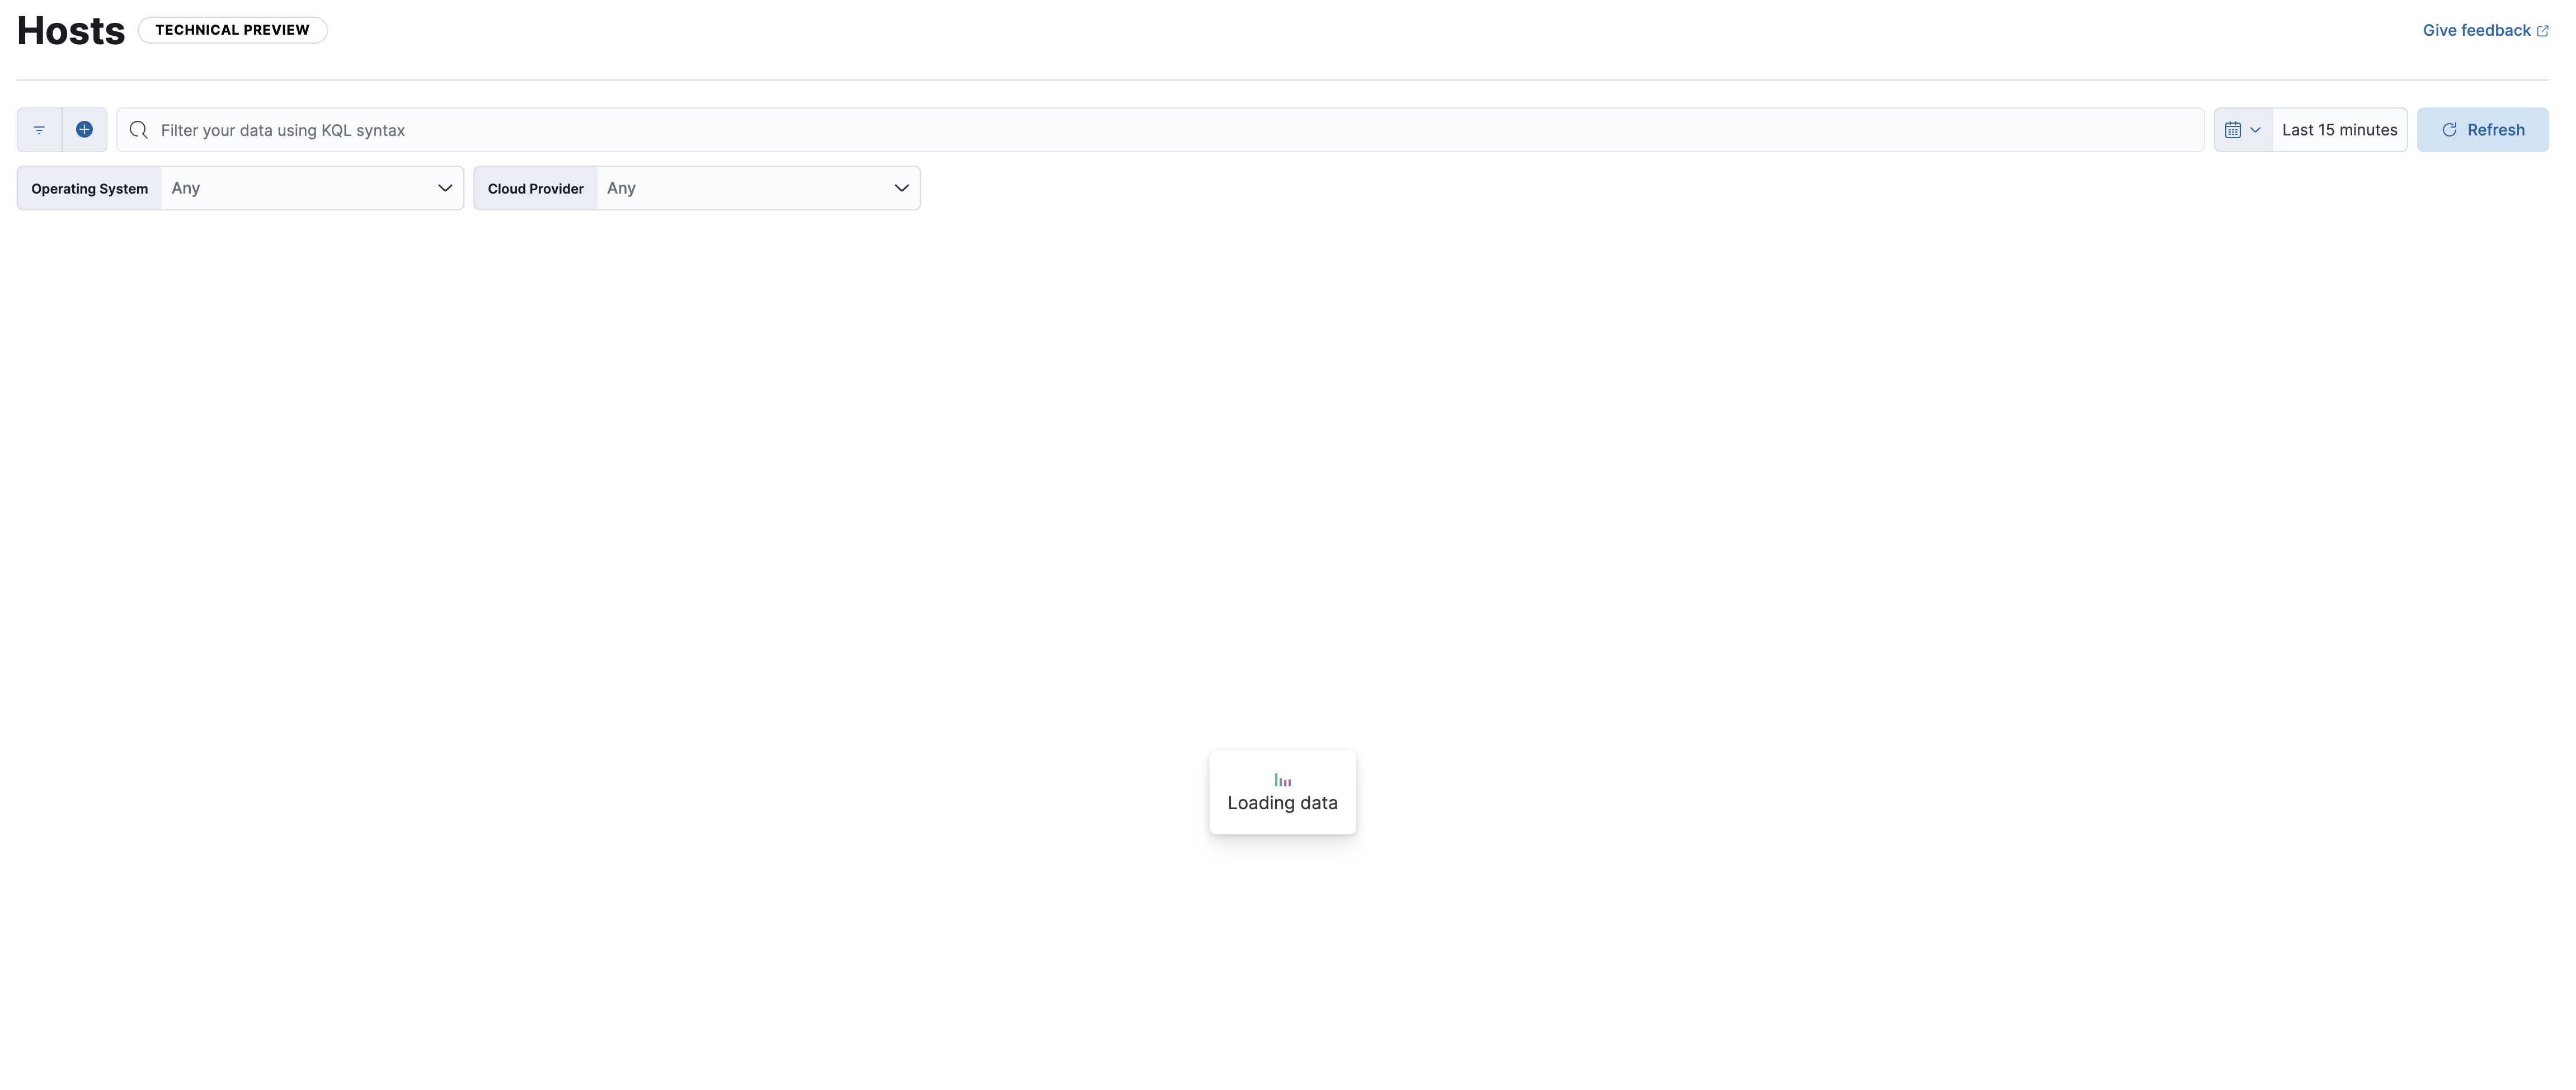This screenshot has height=1090, width=2576.
Task: Click the Operating System filter label
Action: [89, 187]
